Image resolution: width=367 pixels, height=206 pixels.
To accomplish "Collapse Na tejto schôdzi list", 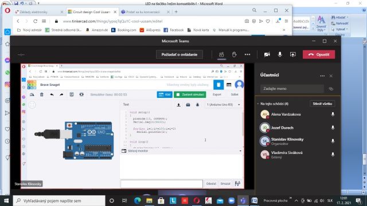I will point(258,104).
